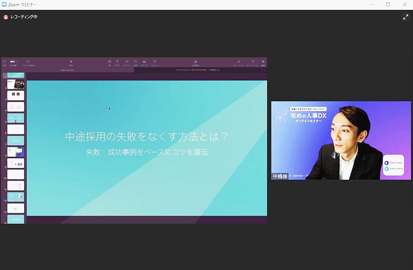Enter full screen via expand arrows icon
Screen dimensions: 413x270
[406, 17]
